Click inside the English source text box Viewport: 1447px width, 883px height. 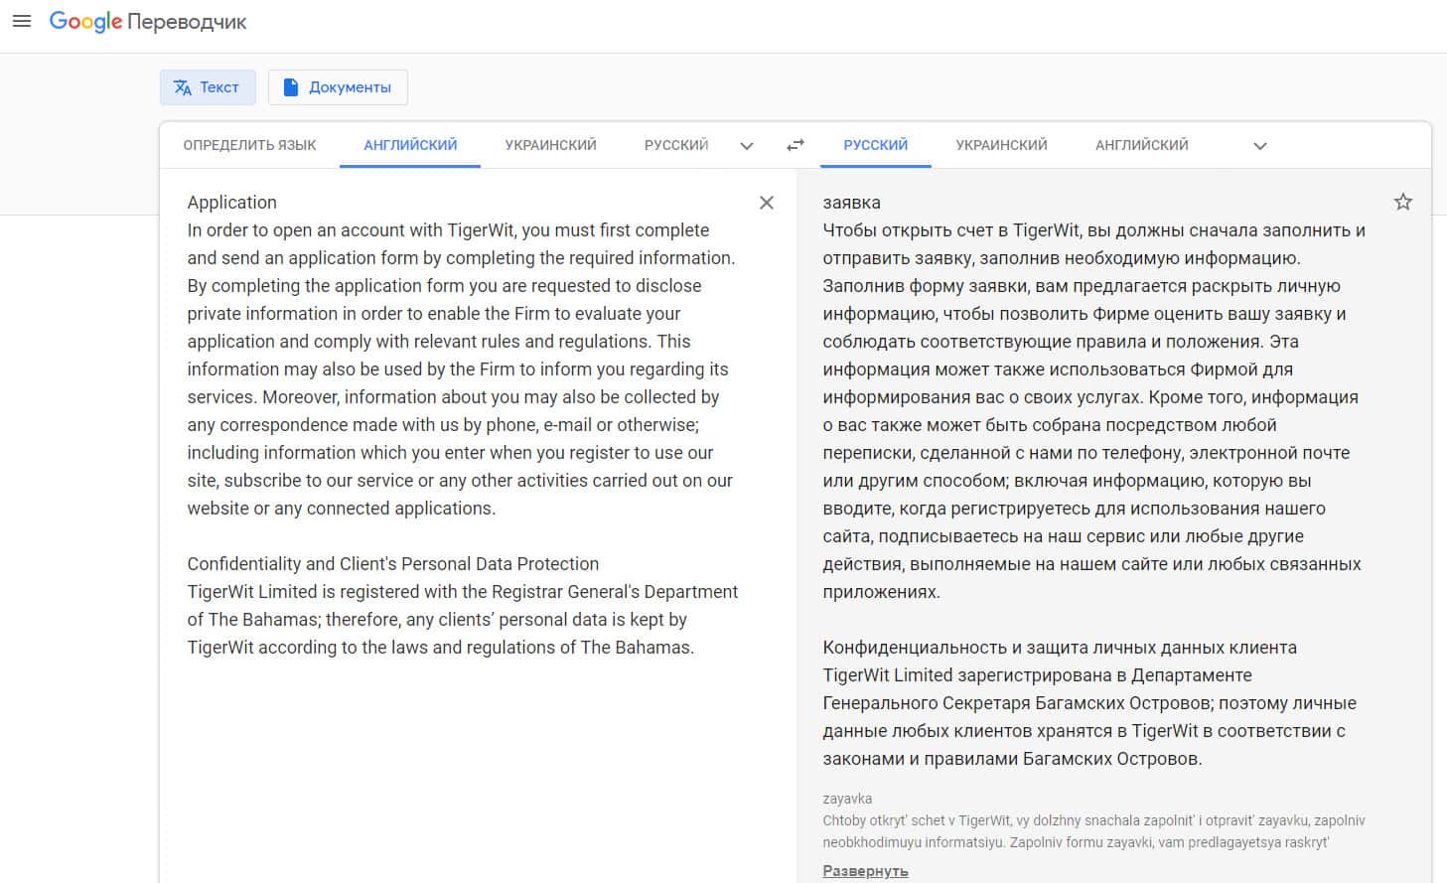click(x=463, y=425)
